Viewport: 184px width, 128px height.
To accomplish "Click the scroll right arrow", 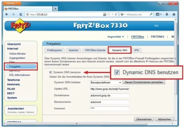I will pos(172,124).
